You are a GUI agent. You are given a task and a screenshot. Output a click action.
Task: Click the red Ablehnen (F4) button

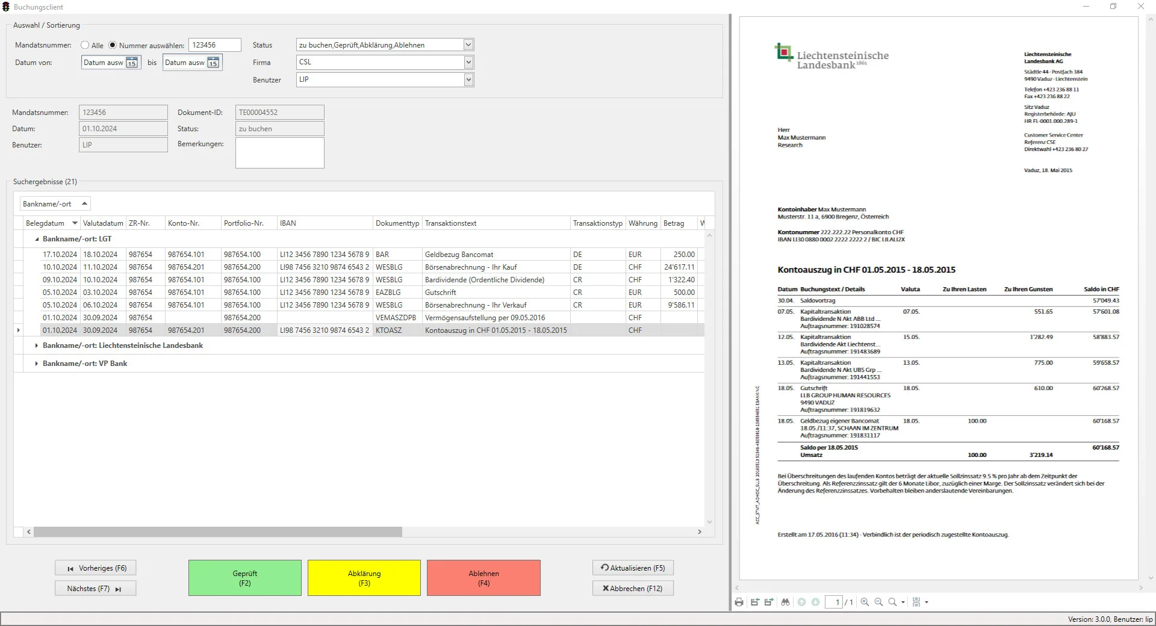pos(484,578)
